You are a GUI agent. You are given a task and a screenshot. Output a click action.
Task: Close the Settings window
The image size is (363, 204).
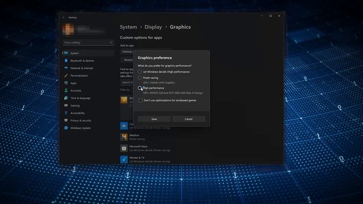(x=279, y=16)
